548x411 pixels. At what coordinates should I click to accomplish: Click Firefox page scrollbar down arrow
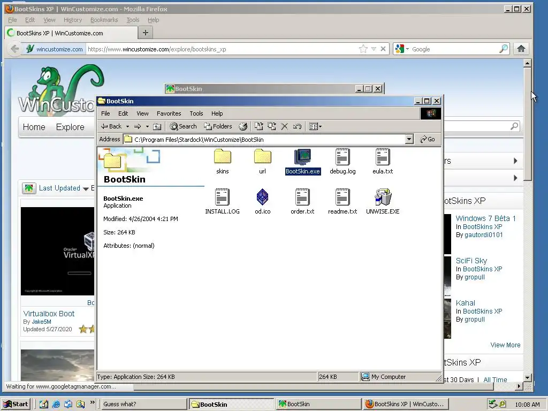pyautogui.click(x=527, y=377)
